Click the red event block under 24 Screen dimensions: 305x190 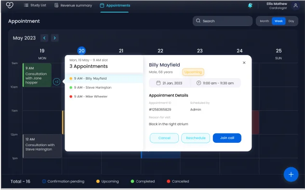point(255,122)
